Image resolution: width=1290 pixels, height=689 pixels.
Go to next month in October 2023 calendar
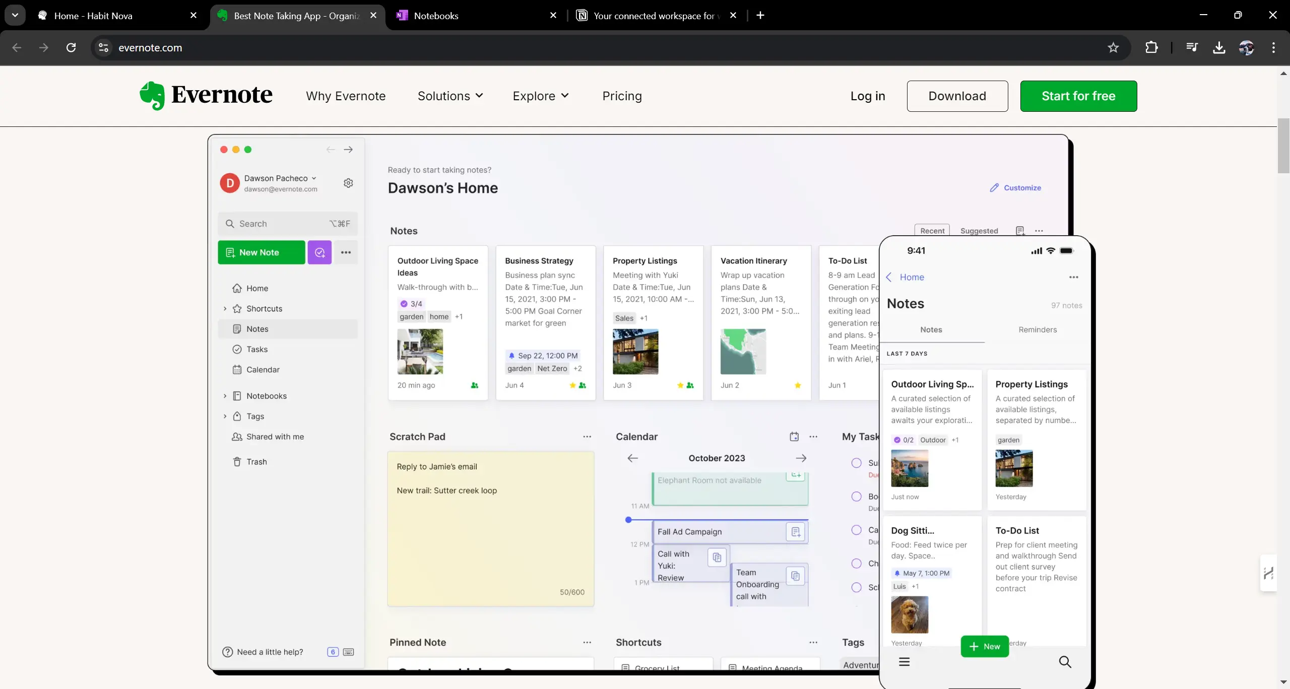(x=801, y=458)
